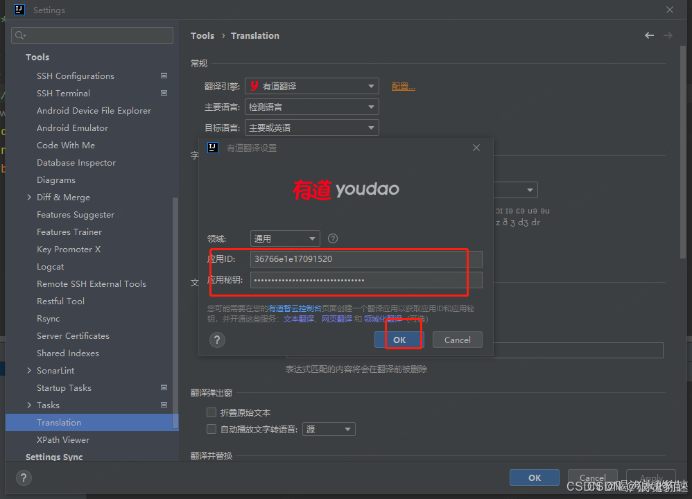Select Server Certificates in settings tree
This screenshot has height=499, width=692.
pos(73,335)
